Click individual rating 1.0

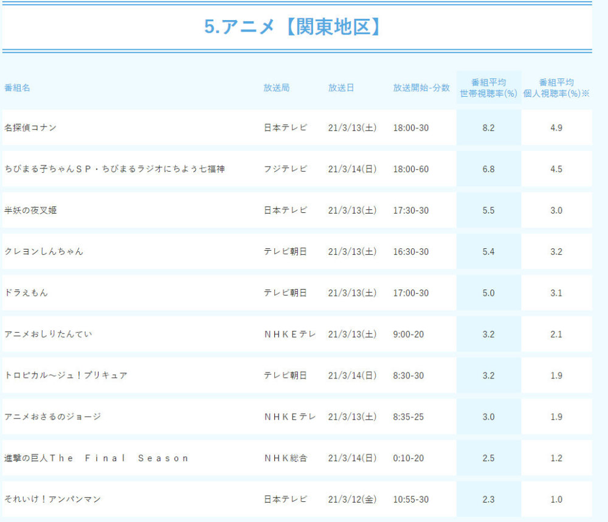coord(556,499)
